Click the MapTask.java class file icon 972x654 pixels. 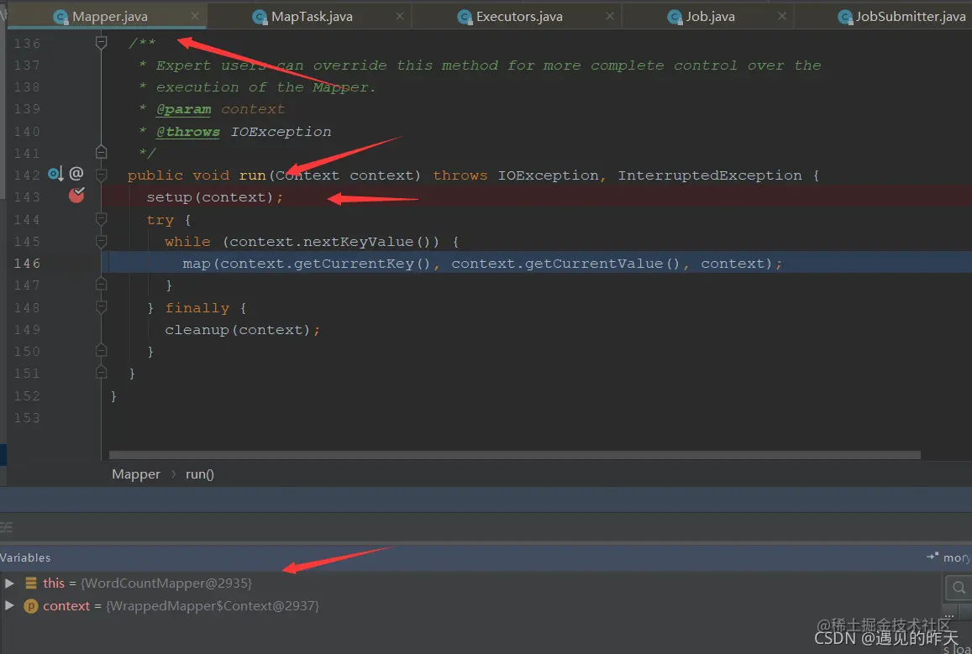[x=260, y=18]
